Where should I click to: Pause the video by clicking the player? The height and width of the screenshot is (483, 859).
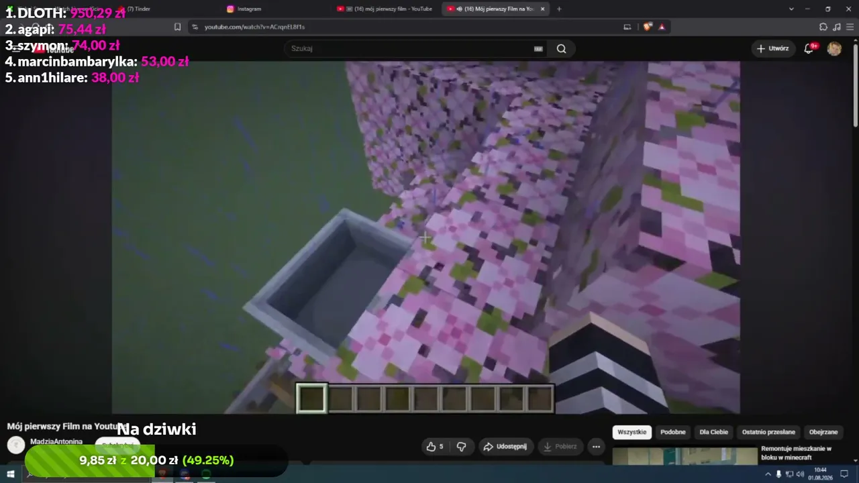tap(426, 237)
